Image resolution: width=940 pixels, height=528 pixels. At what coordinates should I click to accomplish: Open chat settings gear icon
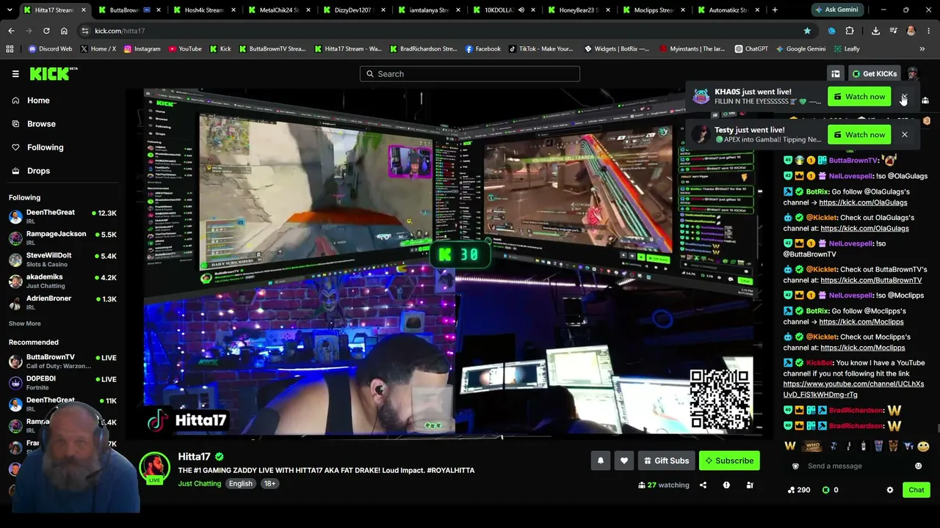[x=890, y=490]
